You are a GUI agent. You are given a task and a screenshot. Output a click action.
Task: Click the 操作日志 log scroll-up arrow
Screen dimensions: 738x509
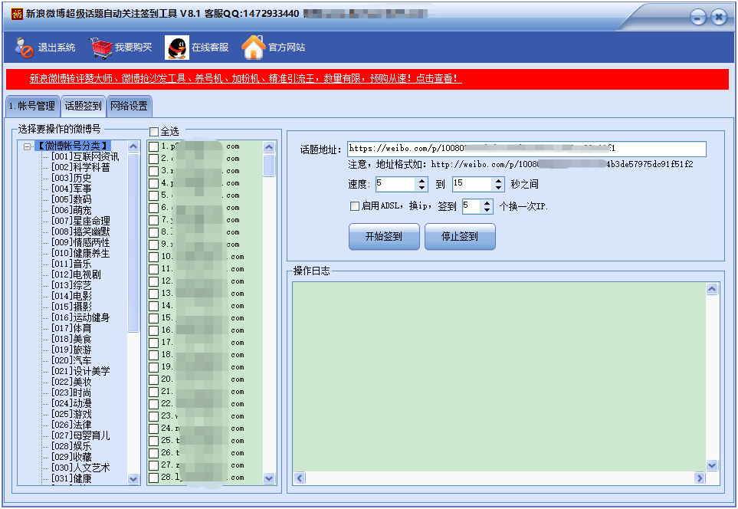(x=712, y=289)
